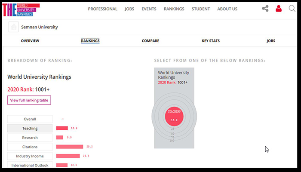Click the THE World University Rankings logo

[21, 10]
